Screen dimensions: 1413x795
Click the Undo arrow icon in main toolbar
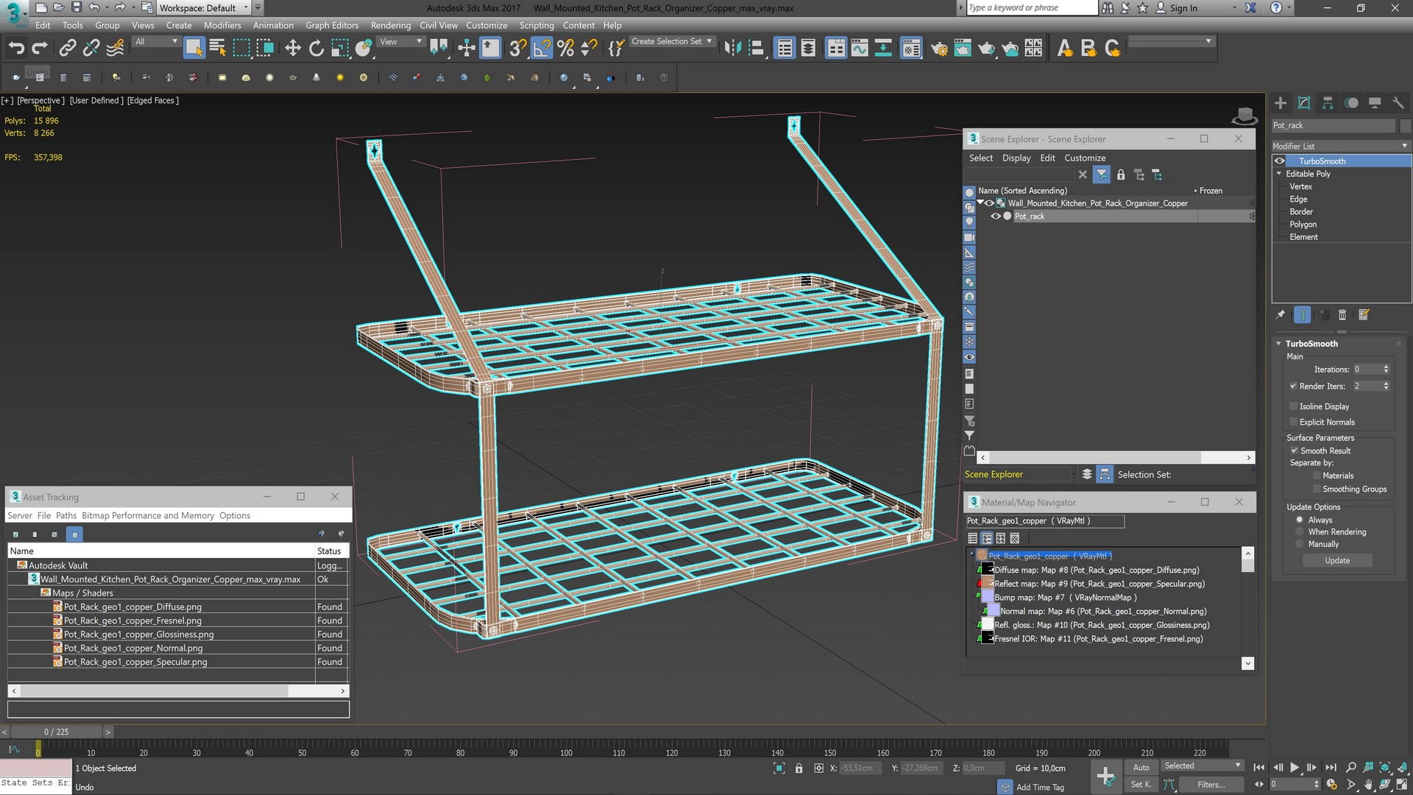click(15, 49)
